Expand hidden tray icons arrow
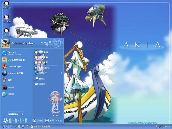This screenshot has width=172, height=129. pyautogui.click(x=156, y=127)
